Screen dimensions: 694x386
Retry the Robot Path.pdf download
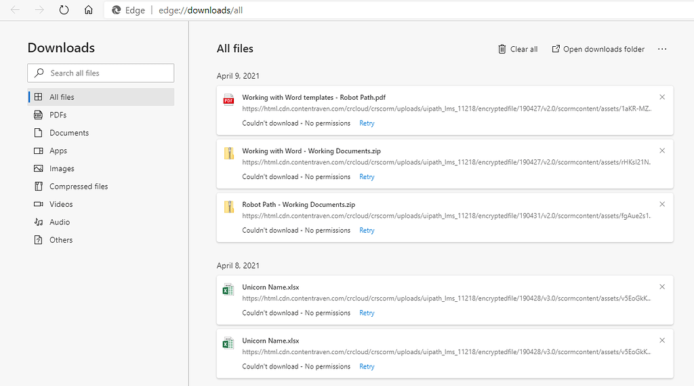[367, 123]
